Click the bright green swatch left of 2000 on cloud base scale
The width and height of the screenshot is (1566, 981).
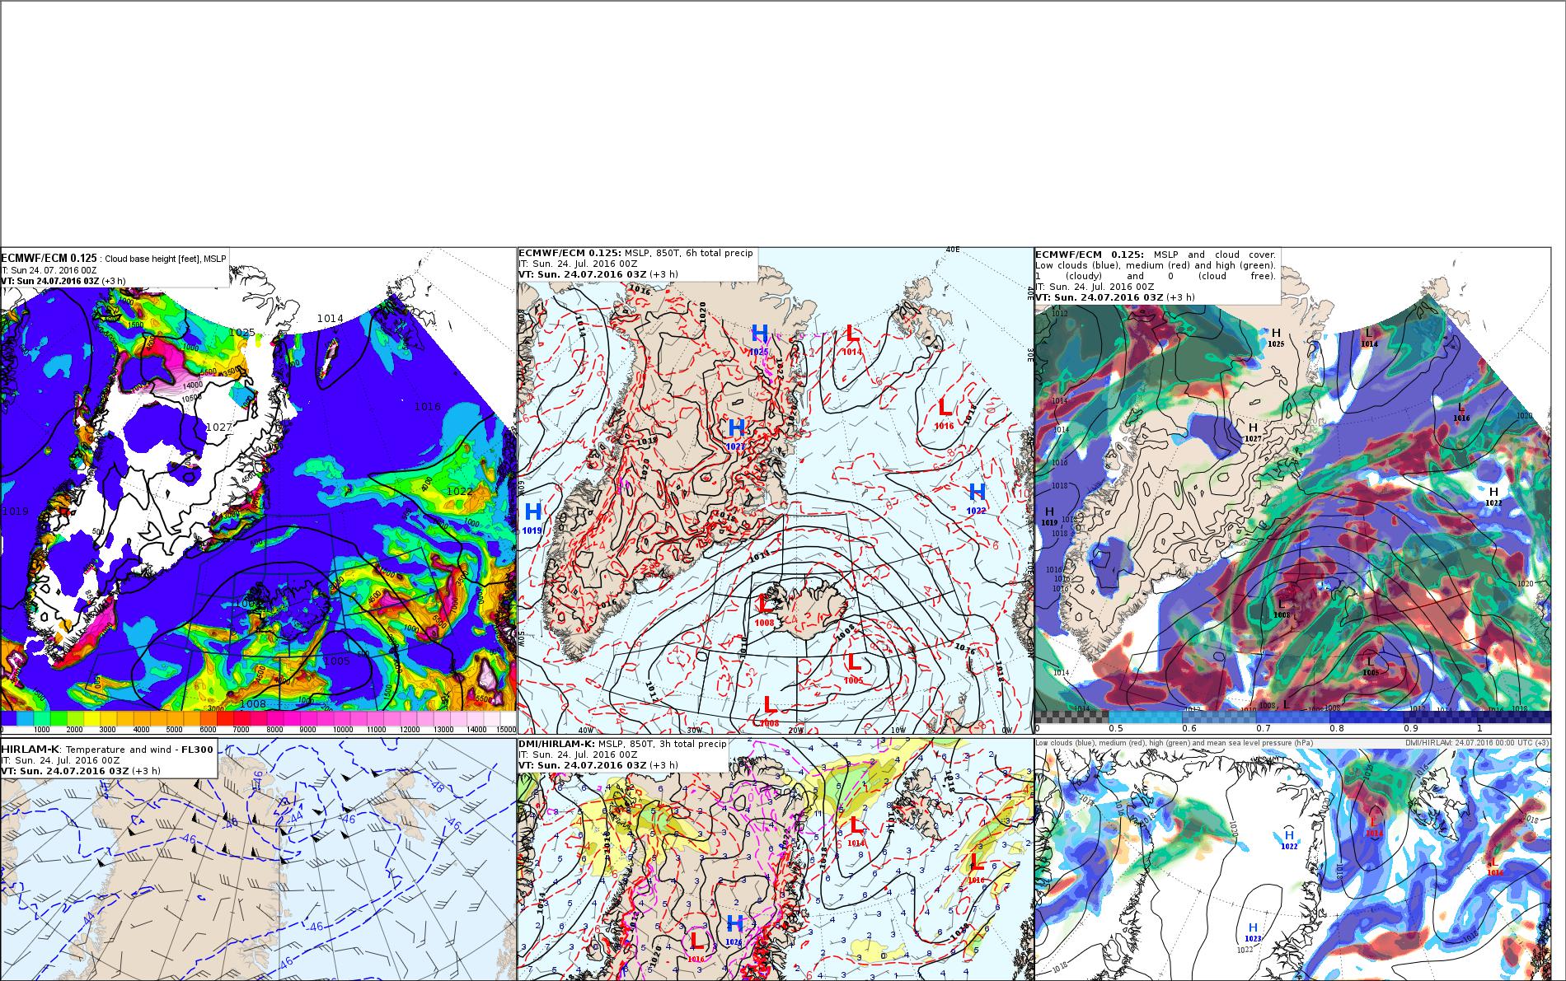(58, 718)
